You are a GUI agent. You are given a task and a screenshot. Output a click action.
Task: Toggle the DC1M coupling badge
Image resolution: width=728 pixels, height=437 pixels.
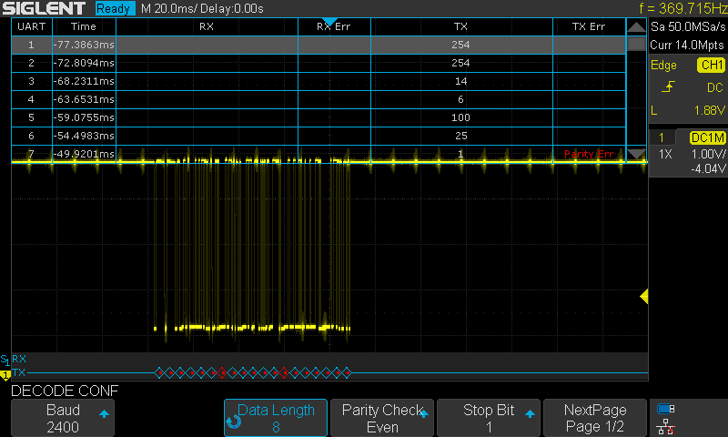coord(706,137)
